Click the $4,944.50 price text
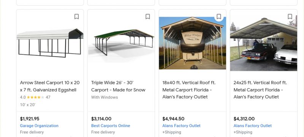Image resolution: width=304 pixels, height=137 pixels. (173, 119)
